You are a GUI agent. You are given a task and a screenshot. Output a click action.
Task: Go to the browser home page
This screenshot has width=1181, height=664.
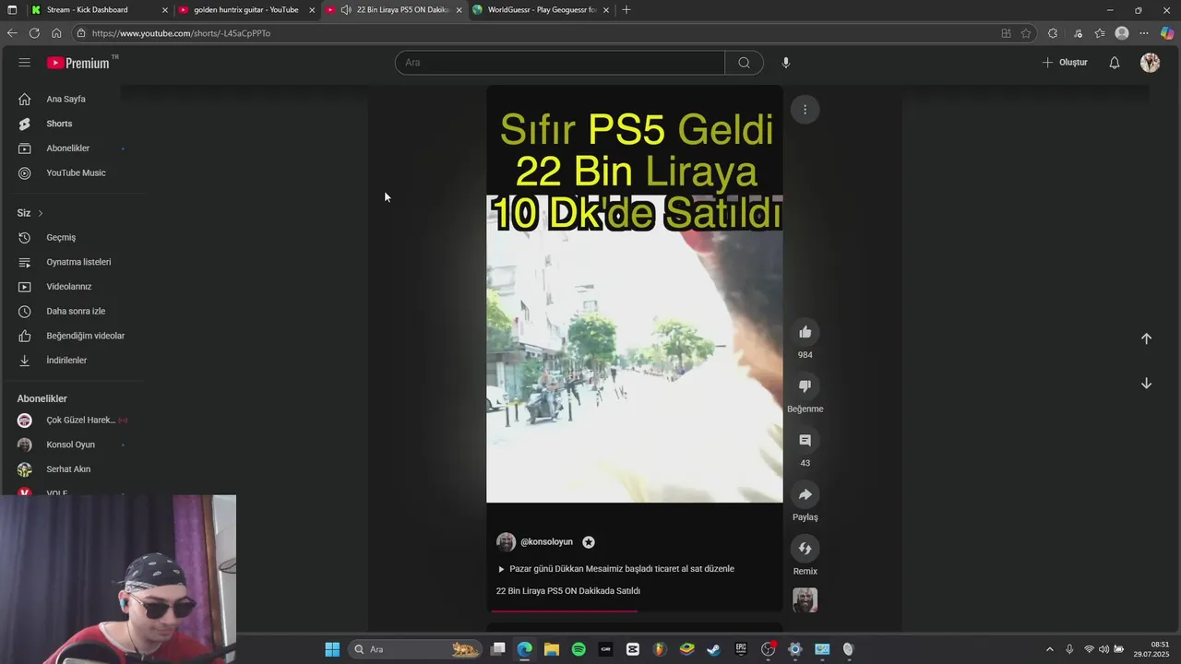pos(56,33)
